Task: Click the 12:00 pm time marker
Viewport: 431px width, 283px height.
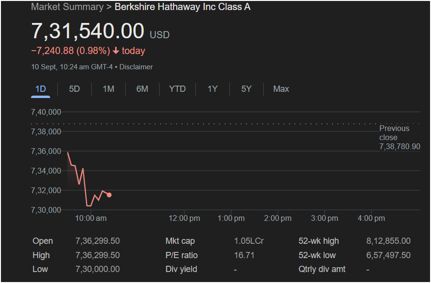Action: (x=184, y=218)
